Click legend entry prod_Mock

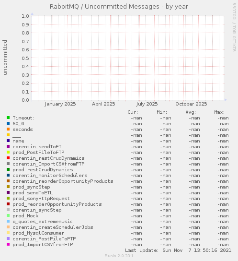pyautogui.click(x=25, y=216)
